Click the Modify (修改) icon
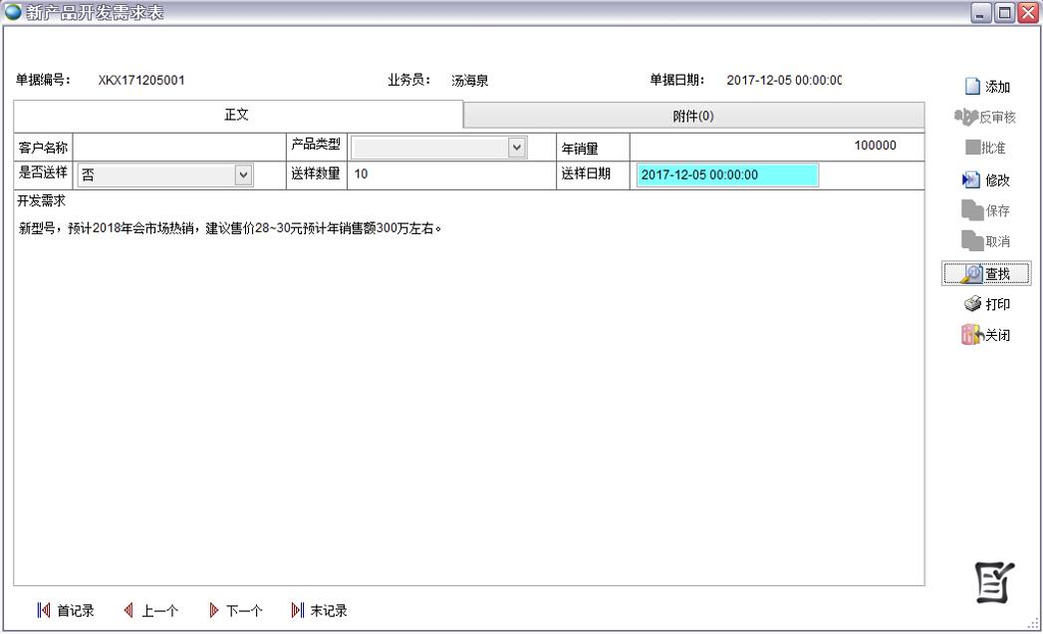This screenshot has height=634, width=1043. point(971,180)
